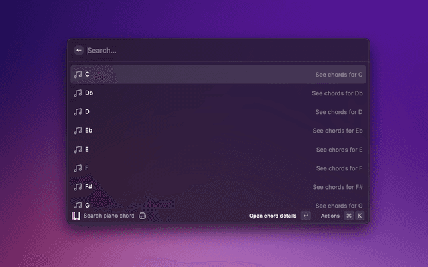Click the 'See chords for Eb' text
The height and width of the screenshot is (267, 428).
click(337, 131)
